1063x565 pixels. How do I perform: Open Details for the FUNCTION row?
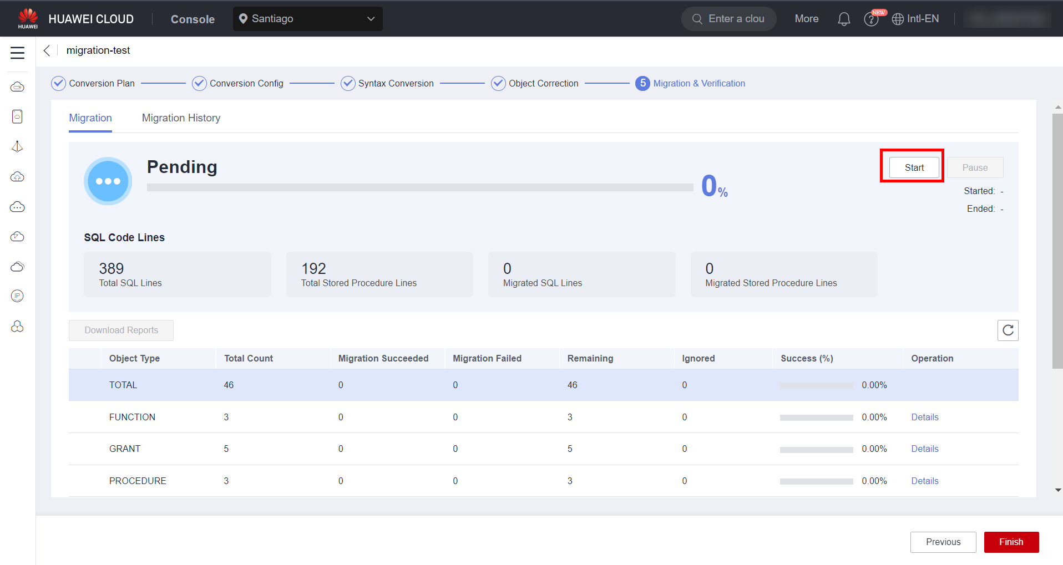coord(924,417)
